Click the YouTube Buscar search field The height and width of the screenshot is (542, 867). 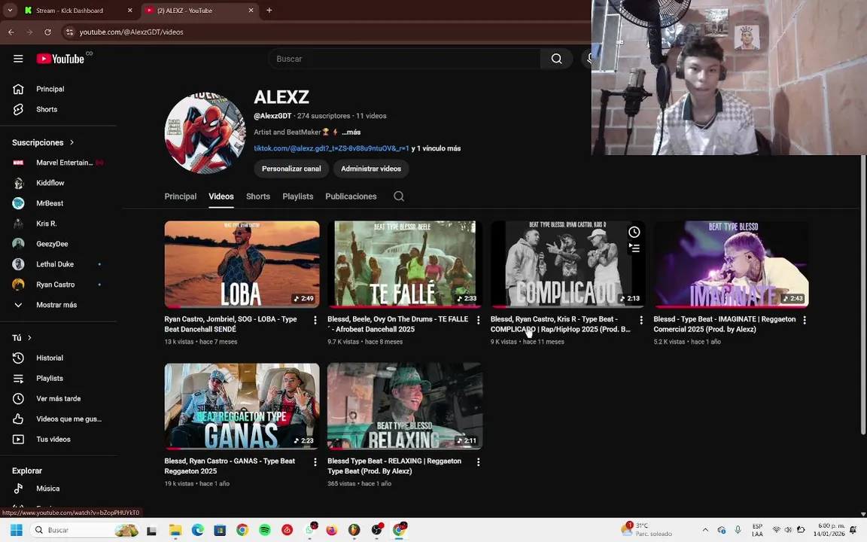[404, 59]
